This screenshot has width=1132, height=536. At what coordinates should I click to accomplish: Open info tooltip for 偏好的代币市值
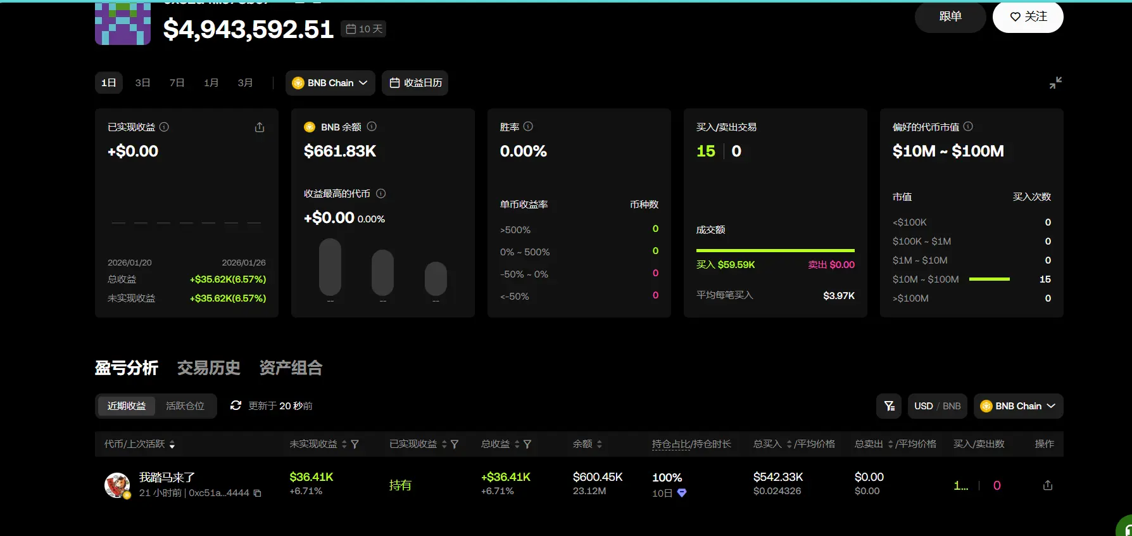pyautogui.click(x=968, y=127)
